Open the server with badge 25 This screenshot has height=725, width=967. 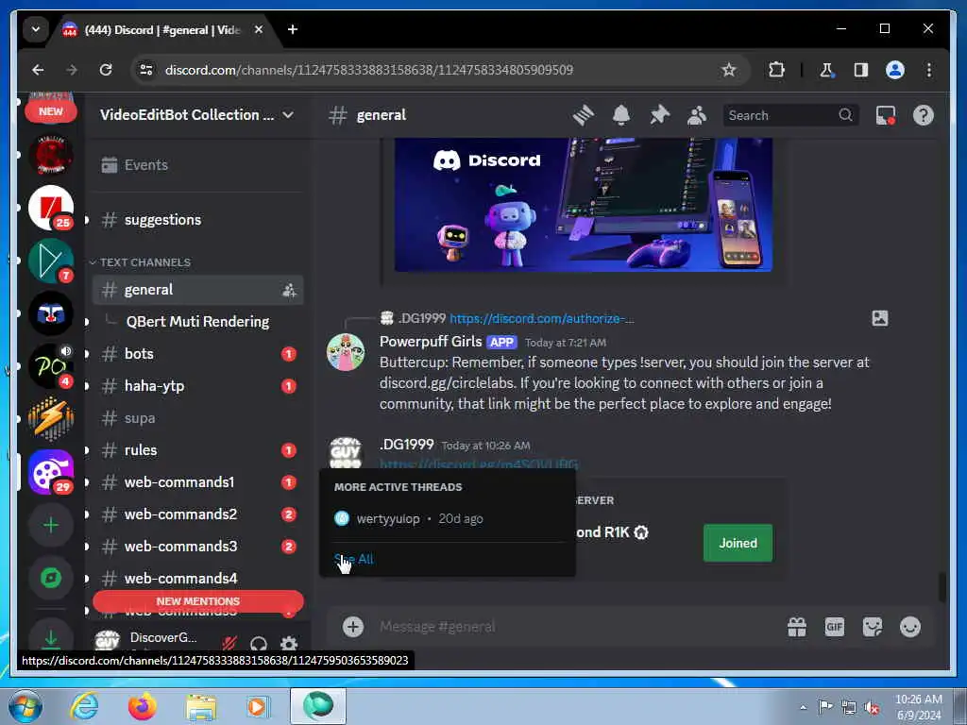pyautogui.click(x=51, y=208)
